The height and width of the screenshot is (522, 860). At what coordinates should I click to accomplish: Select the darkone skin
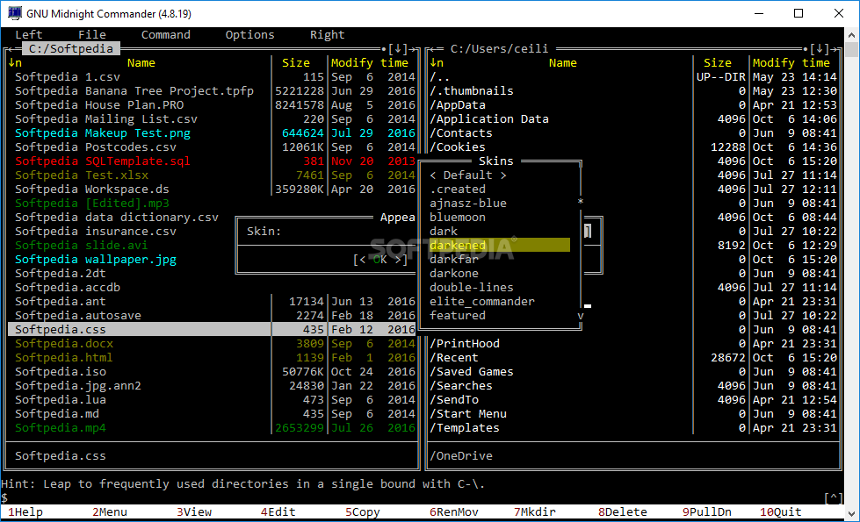pos(453,274)
